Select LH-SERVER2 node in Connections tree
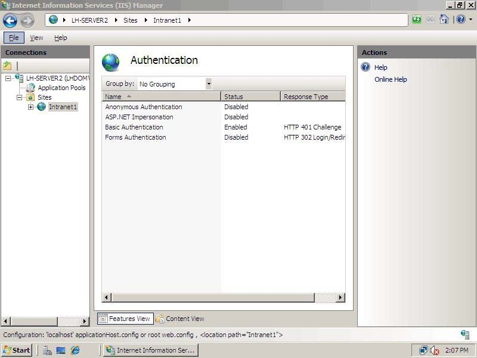This screenshot has height=358, width=477. (57, 78)
